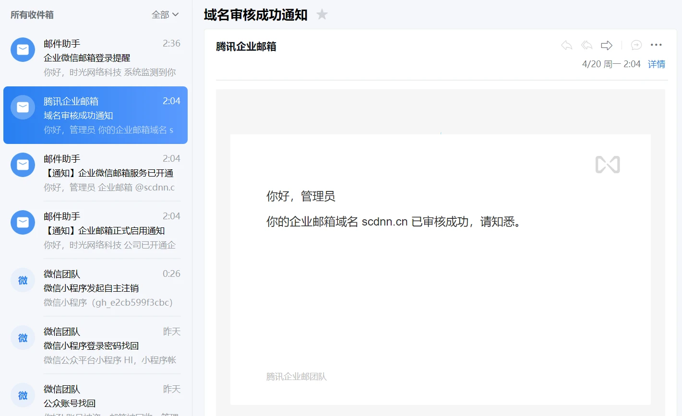Click the 所有收件箱 header

tap(33, 15)
